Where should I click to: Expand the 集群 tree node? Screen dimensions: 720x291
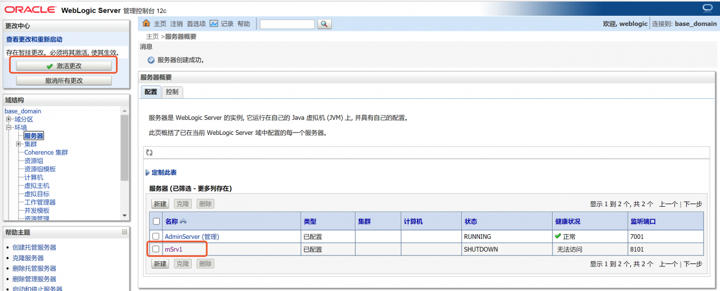click(19, 144)
